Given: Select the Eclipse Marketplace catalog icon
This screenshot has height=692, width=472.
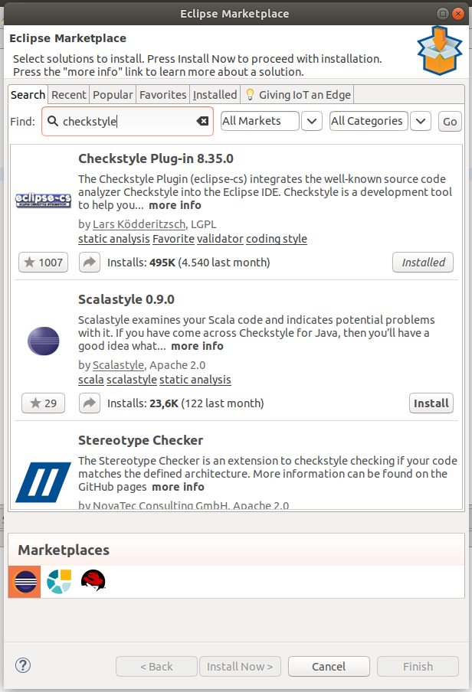Looking at the screenshot, I should (x=25, y=582).
